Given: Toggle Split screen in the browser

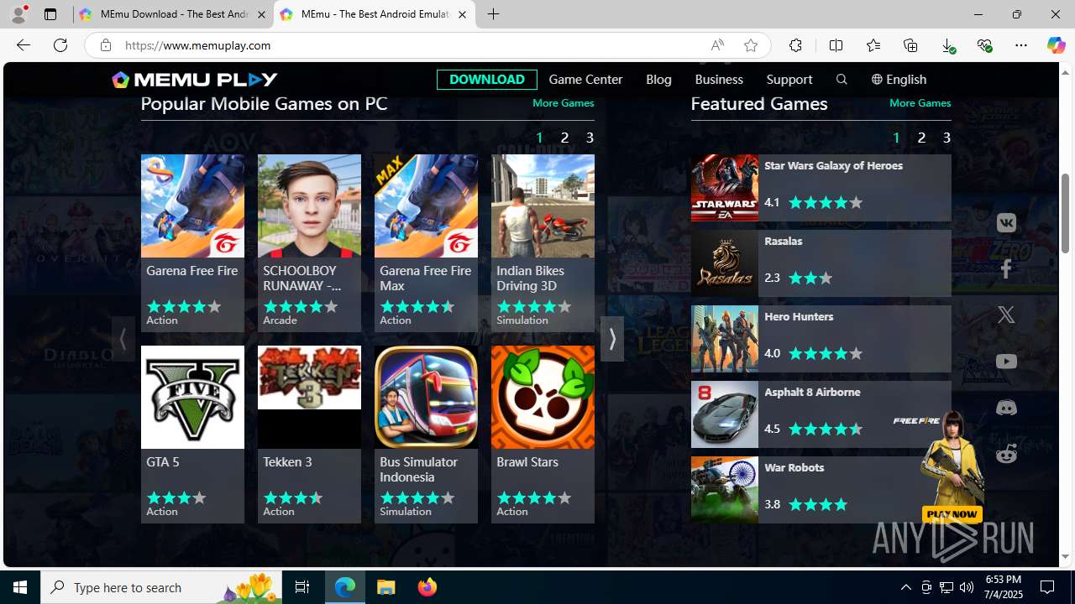Looking at the screenshot, I should [x=836, y=45].
